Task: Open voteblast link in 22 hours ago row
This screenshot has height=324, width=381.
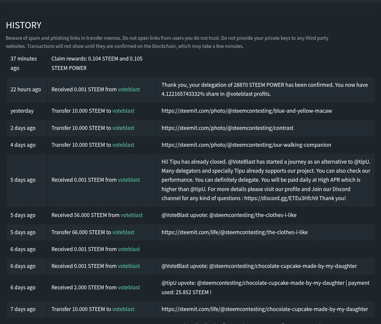Action: point(129,90)
